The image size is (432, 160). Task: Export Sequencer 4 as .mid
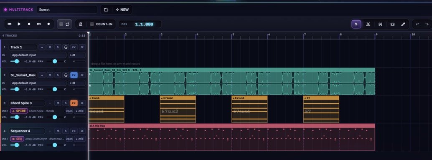click(x=80, y=139)
